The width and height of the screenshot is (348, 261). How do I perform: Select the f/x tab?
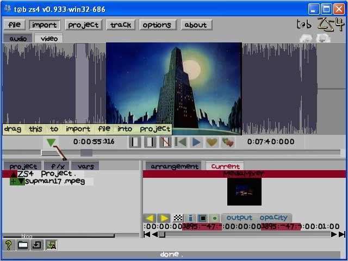[x=58, y=166]
